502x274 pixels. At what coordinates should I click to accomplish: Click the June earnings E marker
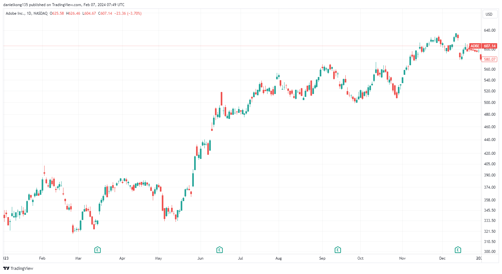(219, 250)
